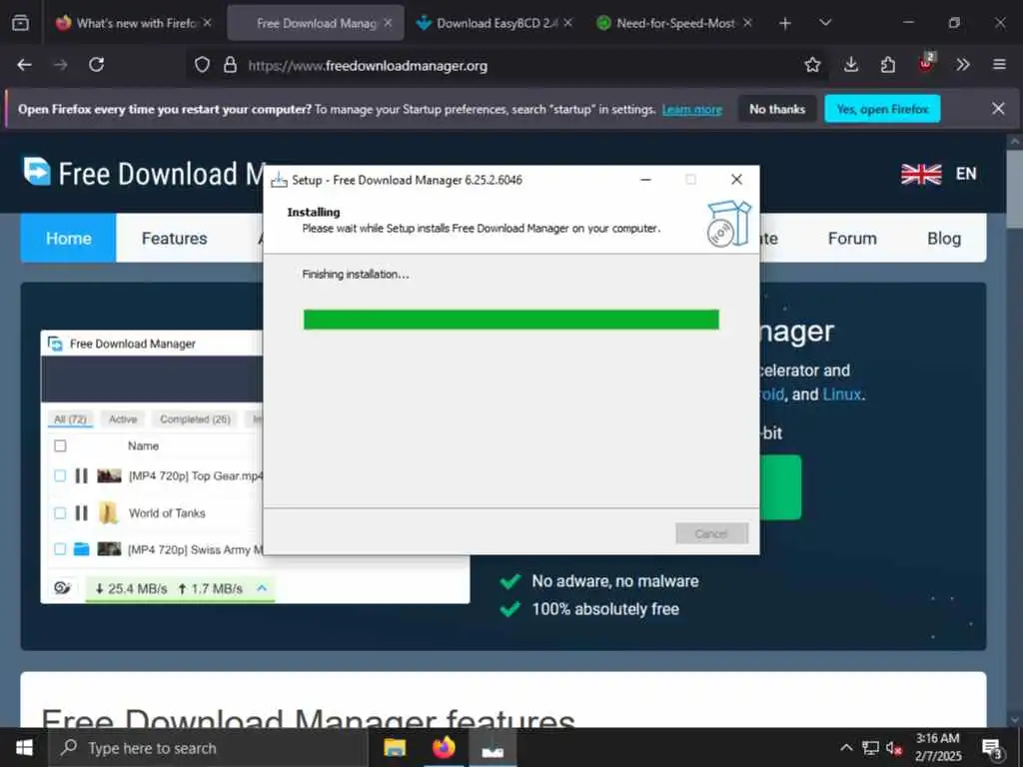
Task: Dismiss the Firefox startup notification bar
Action: point(998,108)
